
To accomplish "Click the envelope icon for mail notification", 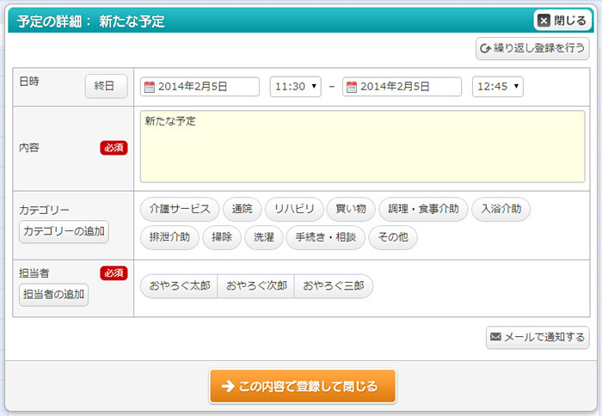I will pyautogui.click(x=495, y=337).
